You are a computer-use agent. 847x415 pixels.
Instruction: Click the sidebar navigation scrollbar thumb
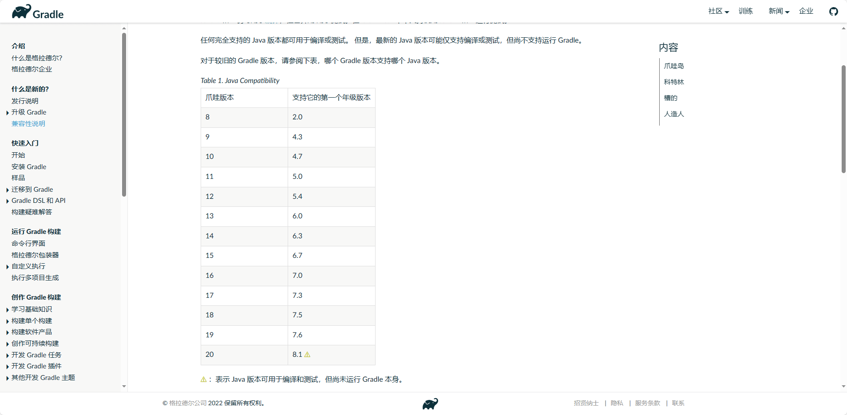pos(124,115)
